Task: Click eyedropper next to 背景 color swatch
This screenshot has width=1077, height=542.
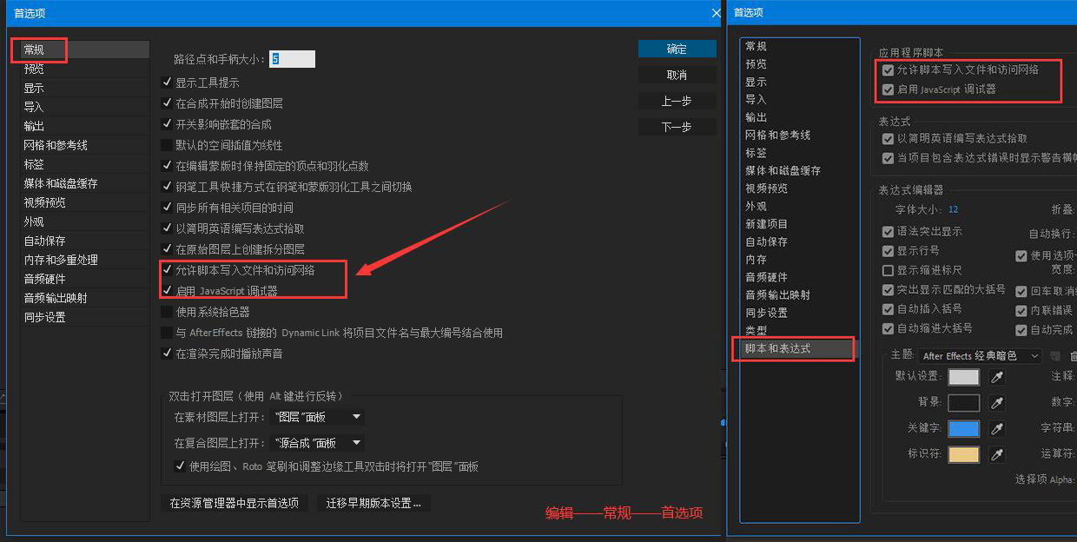Action: [998, 403]
